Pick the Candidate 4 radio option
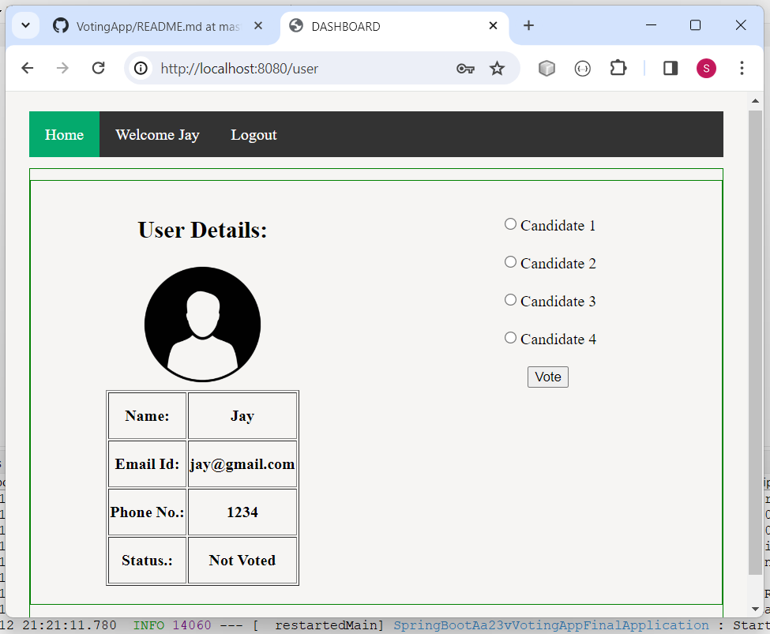770x634 pixels. [510, 337]
